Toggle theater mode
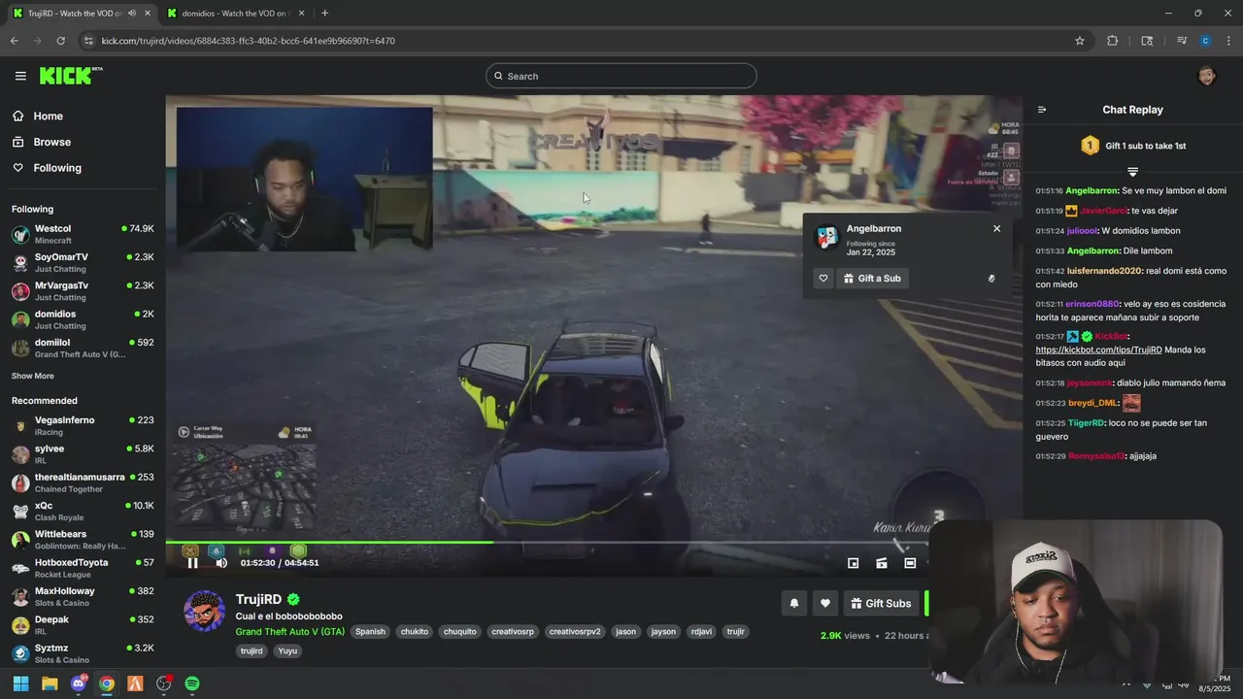The width and height of the screenshot is (1243, 699). pyautogui.click(x=910, y=563)
